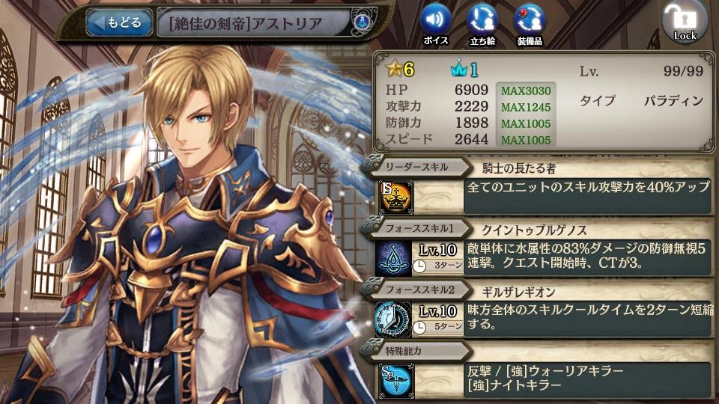Select the character title [絶佳の剣帝]アストリア

coord(246,23)
